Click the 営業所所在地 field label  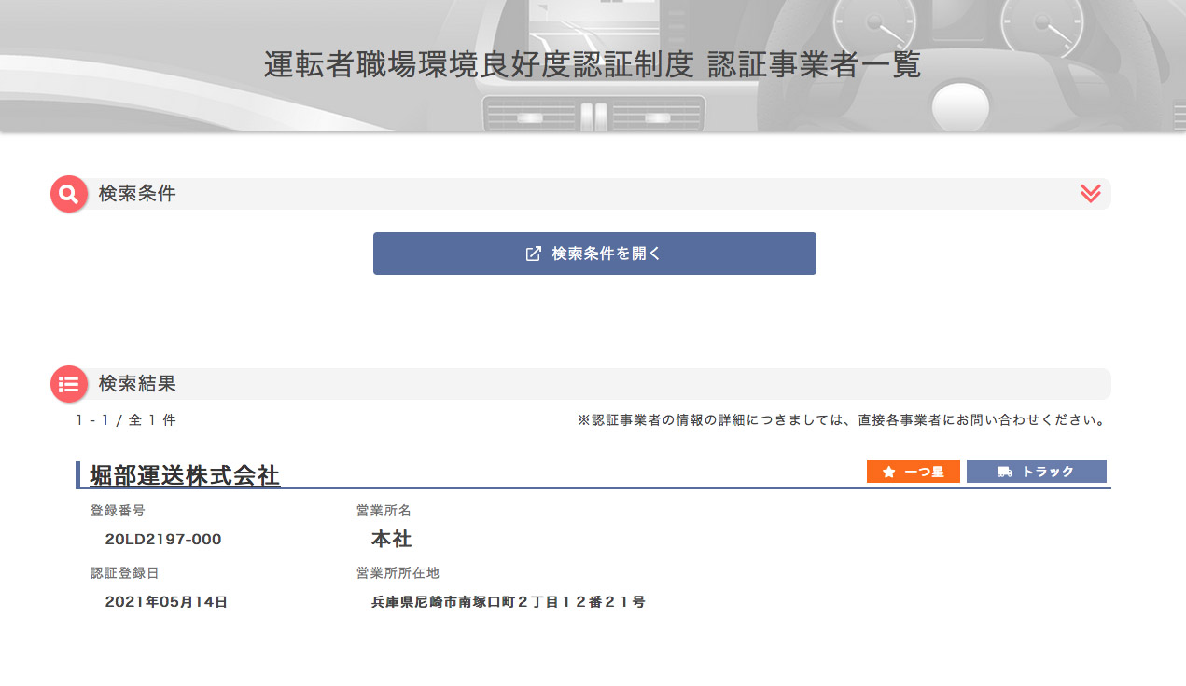[x=398, y=573]
